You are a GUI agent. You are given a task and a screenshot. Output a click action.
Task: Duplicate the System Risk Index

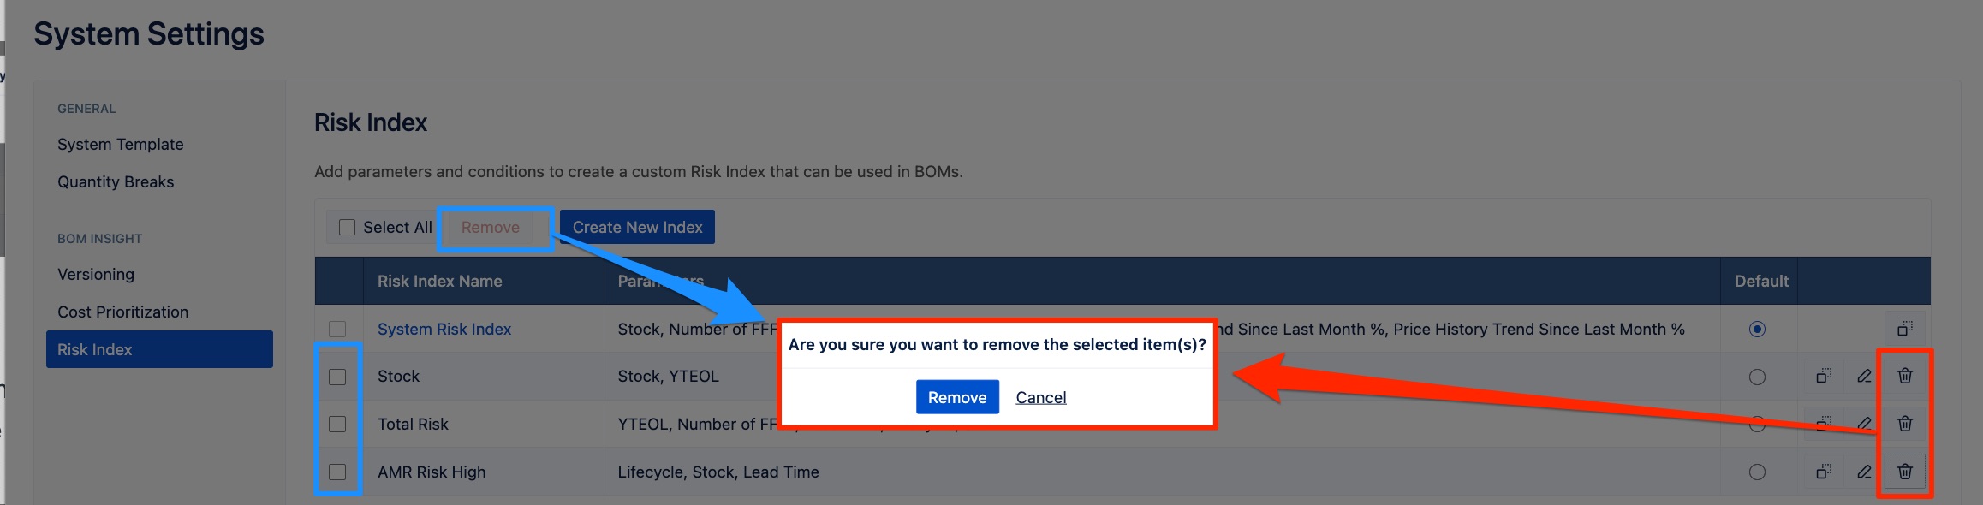pyautogui.click(x=1905, y=329)
